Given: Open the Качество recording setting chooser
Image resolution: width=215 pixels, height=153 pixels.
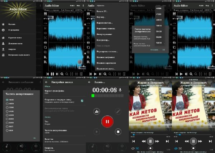Looking at the screenshot, I should tap(64, 140).
